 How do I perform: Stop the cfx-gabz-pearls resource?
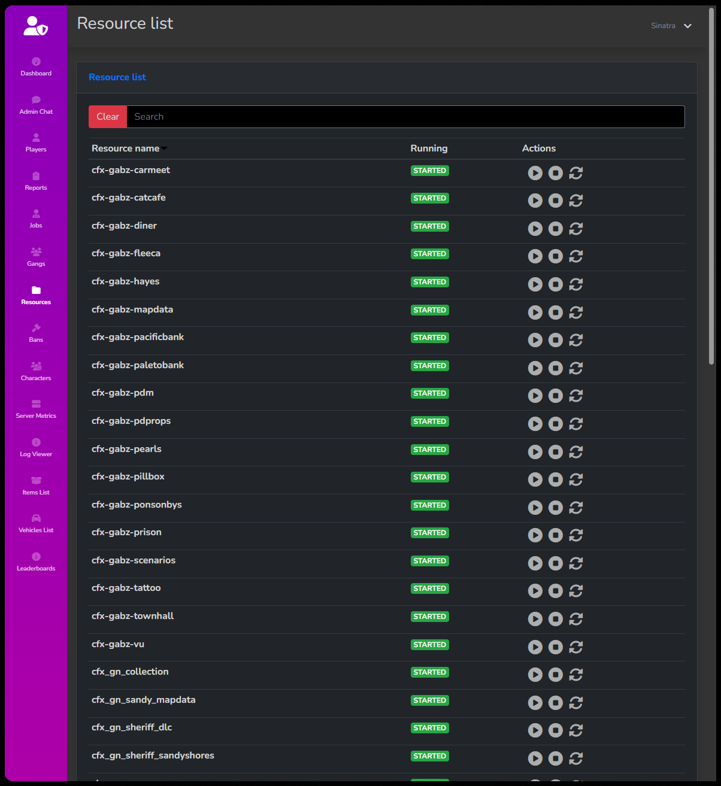tap(556, 452)
